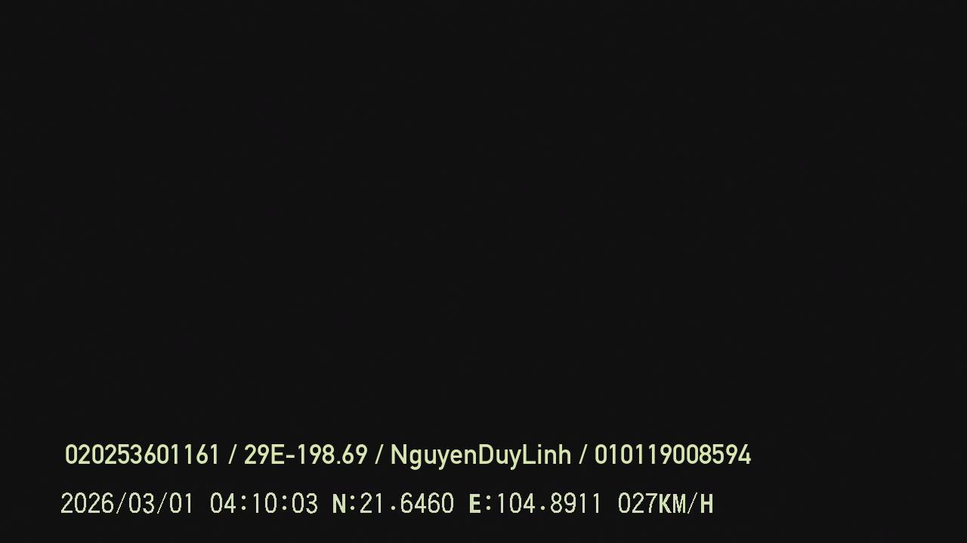Click the device ID 020253601161
The image size is (967, 543).
coord(142,455)
